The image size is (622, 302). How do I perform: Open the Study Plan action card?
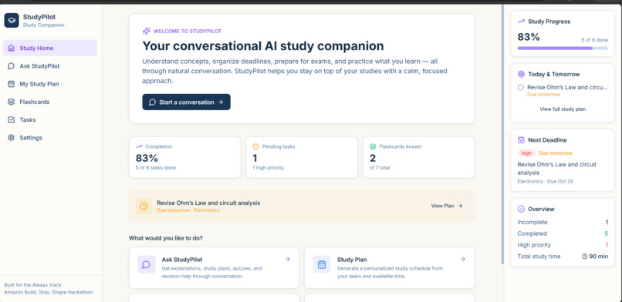390,268
